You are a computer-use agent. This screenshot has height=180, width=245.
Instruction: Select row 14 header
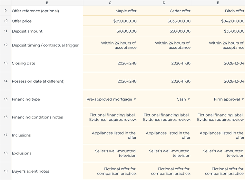(5, 81)
